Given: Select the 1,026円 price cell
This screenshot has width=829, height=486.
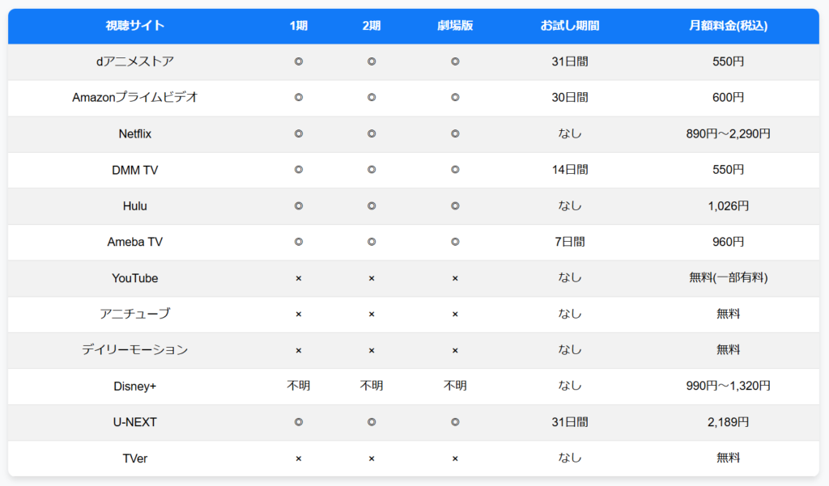Looking at the screenshot, I should pos(728,205).
